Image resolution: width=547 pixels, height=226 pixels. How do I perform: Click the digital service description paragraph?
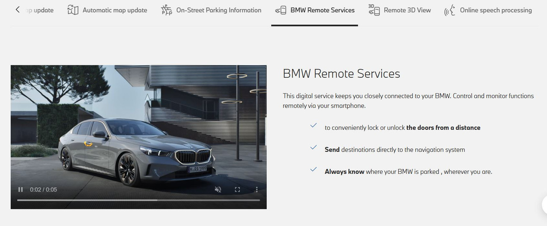click(408, 101)
